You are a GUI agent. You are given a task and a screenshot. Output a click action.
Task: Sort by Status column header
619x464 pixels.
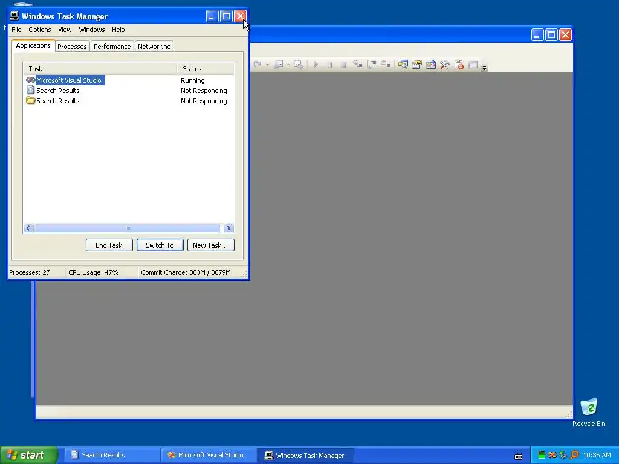tap(206, 69)
